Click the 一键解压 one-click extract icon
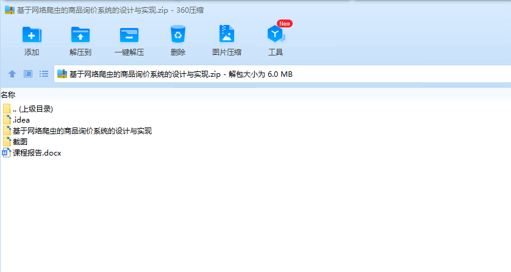The width and height of the screenshot is (511, 272). pos(129,35)
